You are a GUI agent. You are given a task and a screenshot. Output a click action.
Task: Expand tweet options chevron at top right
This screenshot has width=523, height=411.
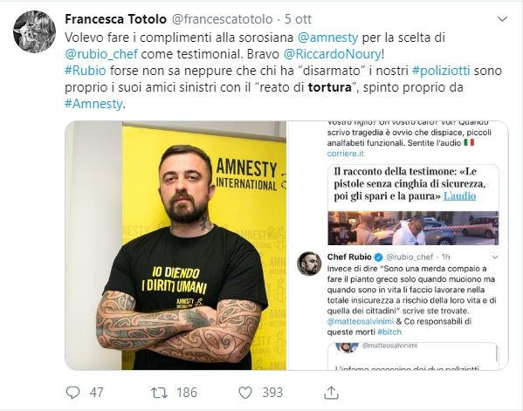502,19
